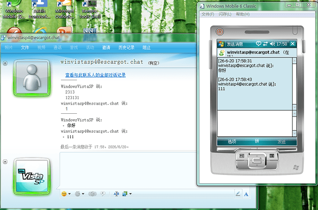Click the voice clip speech-bubble icon
Screen dimensions: 318x210
[x=103, y=194]
